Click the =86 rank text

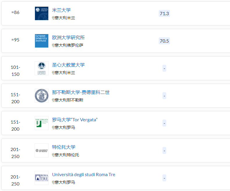(15, 12)
